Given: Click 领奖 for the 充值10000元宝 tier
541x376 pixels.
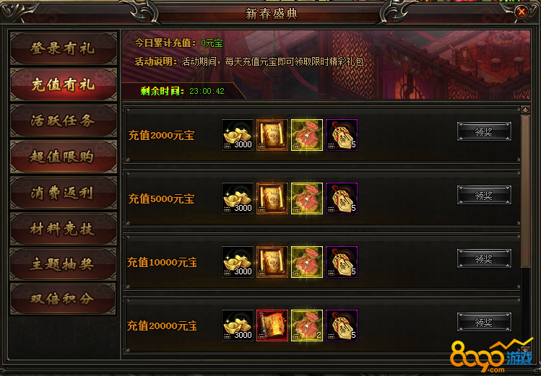Looking at the screenshot, I should (x=484, y=258).
